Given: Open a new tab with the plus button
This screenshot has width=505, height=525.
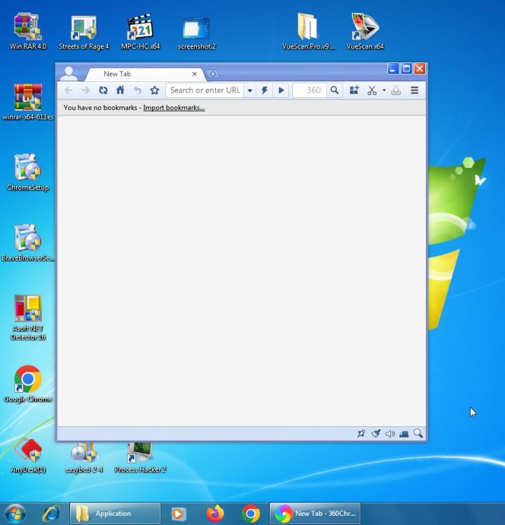Looking at the screenshot, I should (212, 73).
